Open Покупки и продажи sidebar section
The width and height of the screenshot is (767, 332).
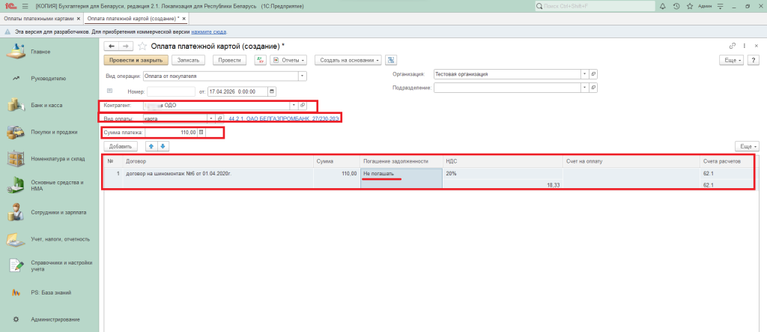pos(54,132)
